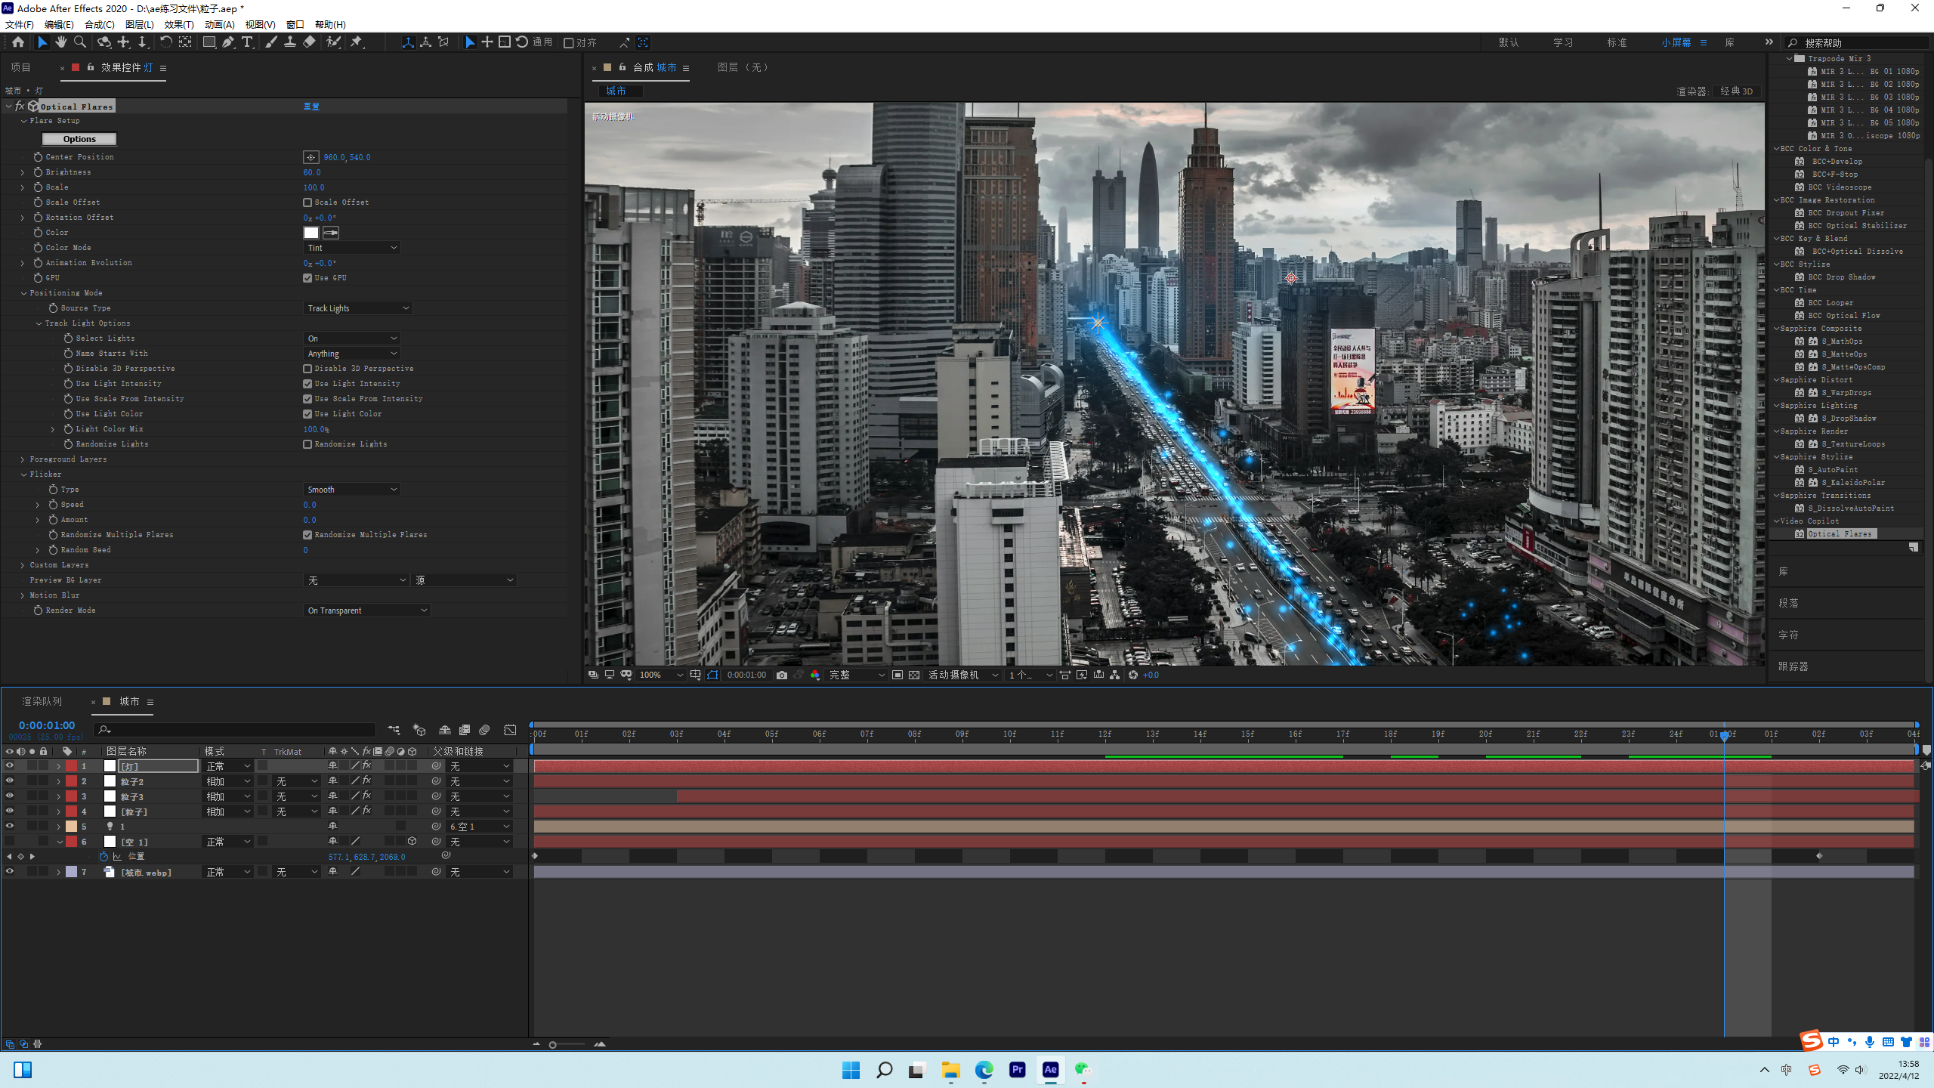Open graph editor icon in timeline

[x=510, y=730]
